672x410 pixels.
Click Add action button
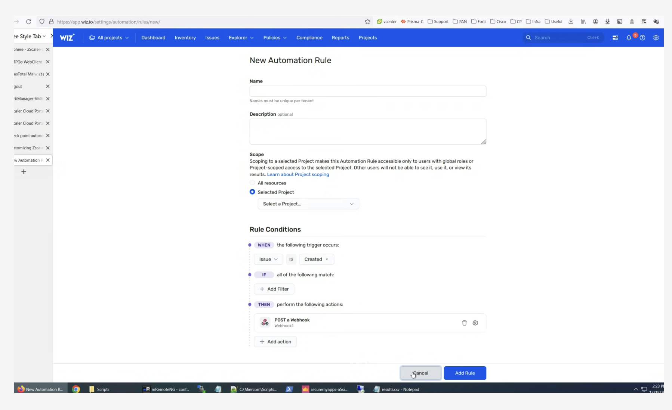(275, 342)
